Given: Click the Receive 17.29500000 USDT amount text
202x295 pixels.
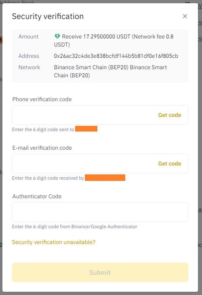Looking at the screenshot, I should click(x=114, y=40).
